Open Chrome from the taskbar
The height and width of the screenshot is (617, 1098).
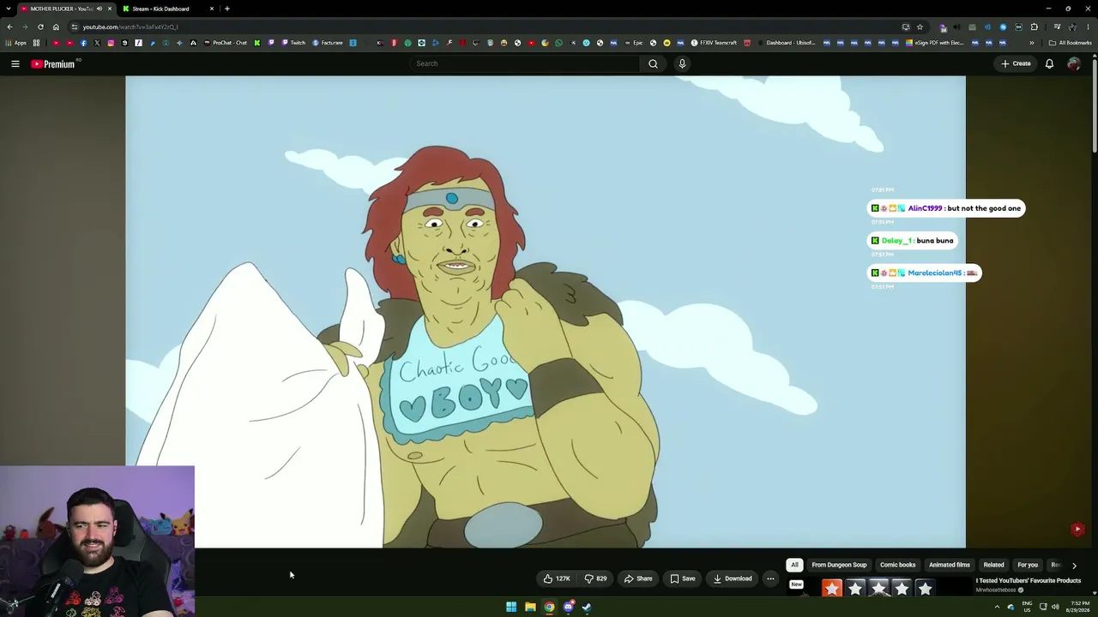549,607
